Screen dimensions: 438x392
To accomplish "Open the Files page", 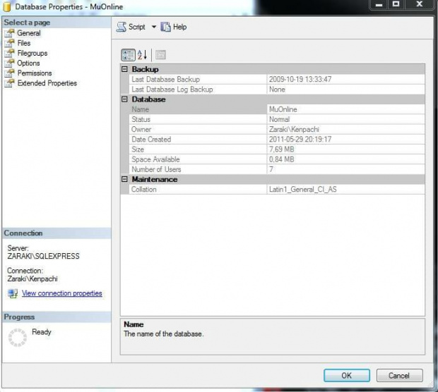I will click(x=24, y=43).
